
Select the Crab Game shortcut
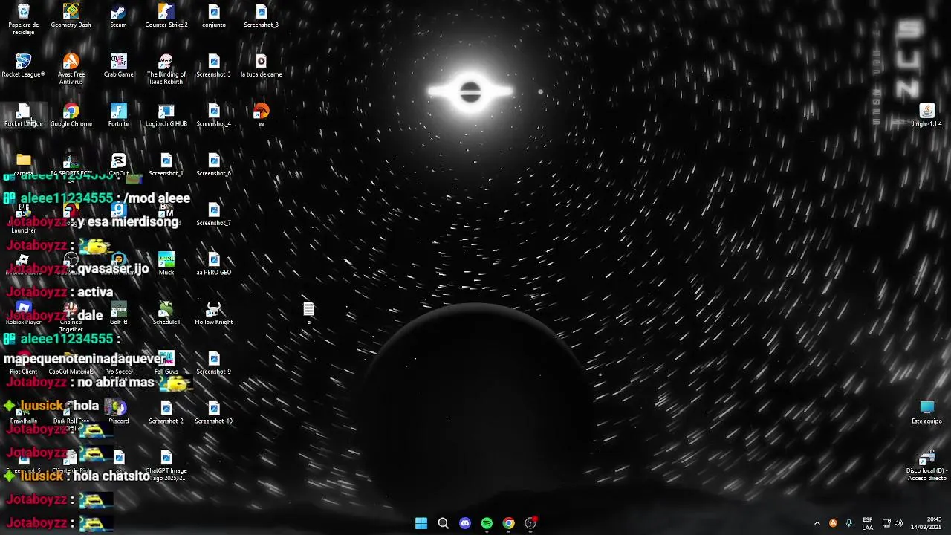click(118, 65)
